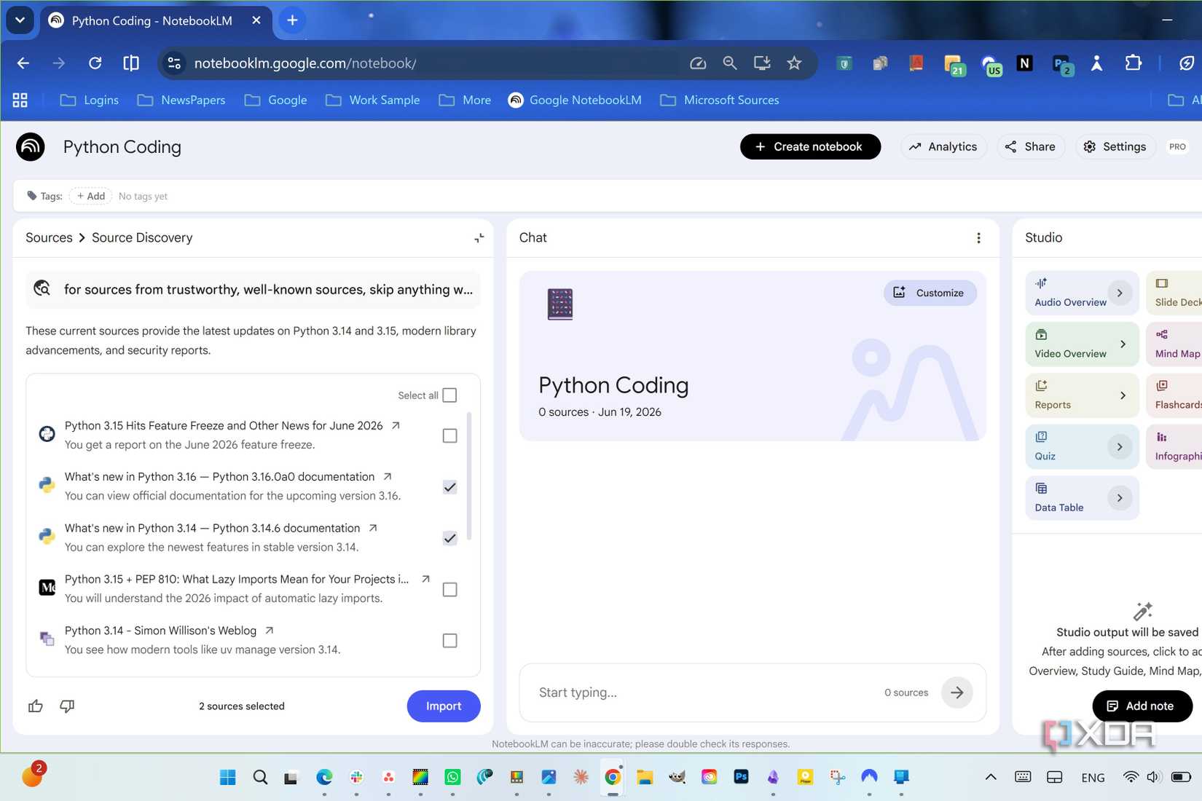1202x801 pixels.
Task: Click the thumbs down feedback icon
Action: coord(67,706)
